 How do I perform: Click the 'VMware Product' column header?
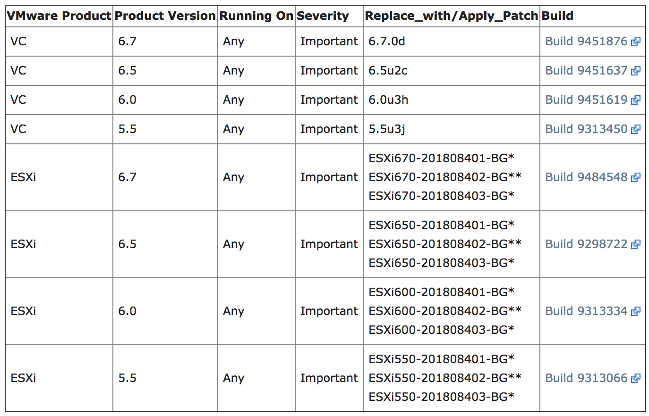[x=59, y=16]
